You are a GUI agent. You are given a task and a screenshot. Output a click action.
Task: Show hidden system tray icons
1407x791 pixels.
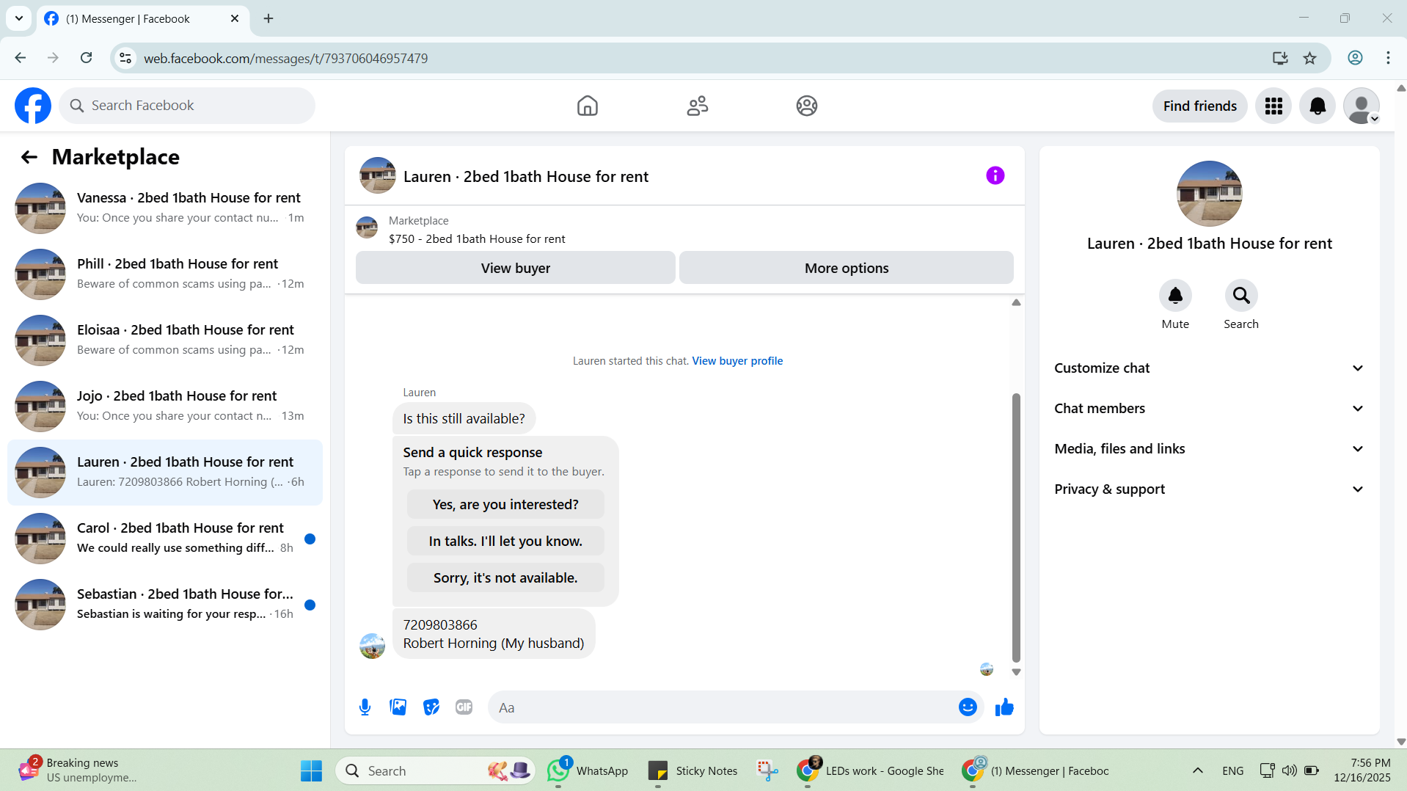[x=1197, y=770]
